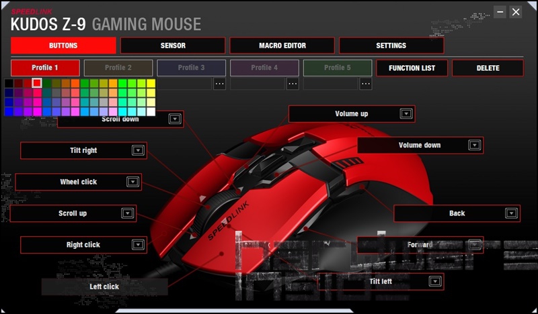
Task: Pick the black swatch in the color palette
Action: tap(9, 83)
